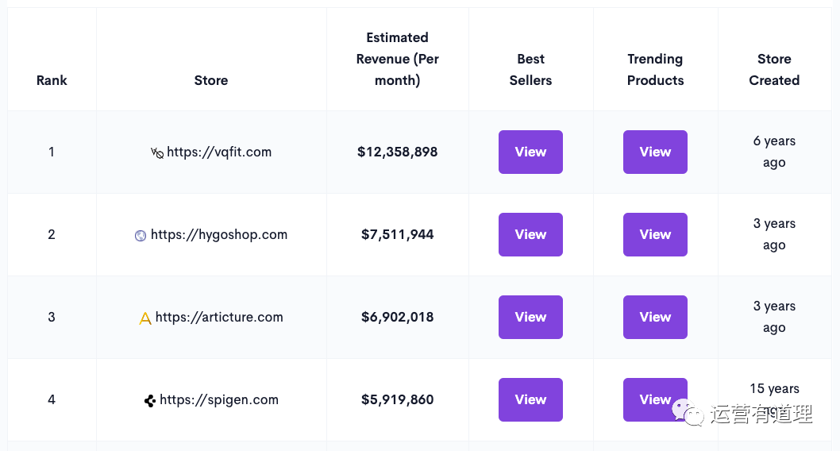Click the vqfit.com store favicon

[x=157, y=152]
